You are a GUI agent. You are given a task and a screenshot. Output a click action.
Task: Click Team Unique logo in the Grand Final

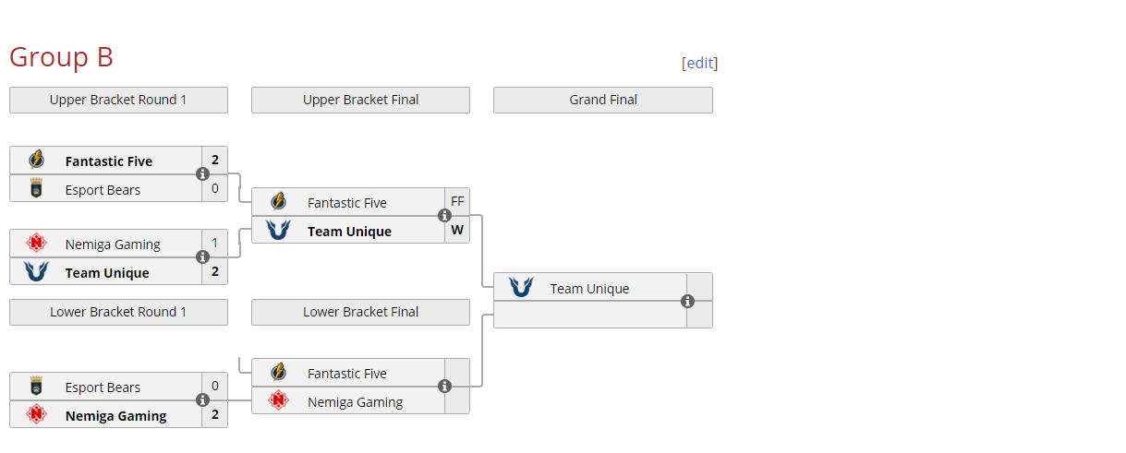pyautogui.click(x=521, y=288)
